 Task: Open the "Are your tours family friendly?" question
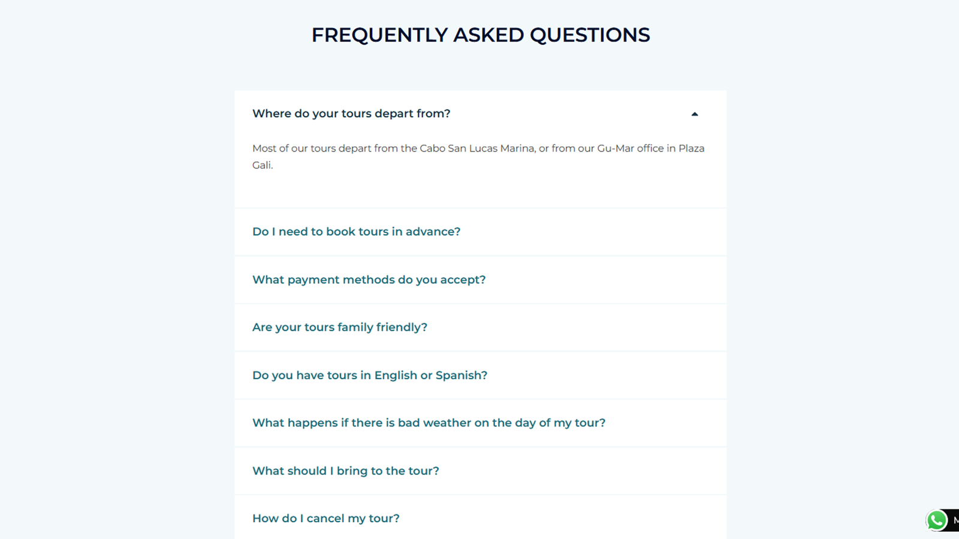[339, 328]
